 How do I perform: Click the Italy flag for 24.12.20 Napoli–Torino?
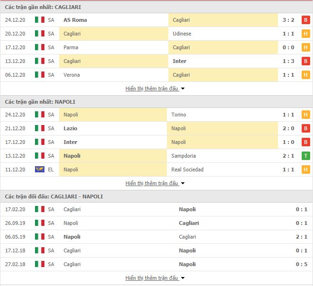[x=40, y=115]
